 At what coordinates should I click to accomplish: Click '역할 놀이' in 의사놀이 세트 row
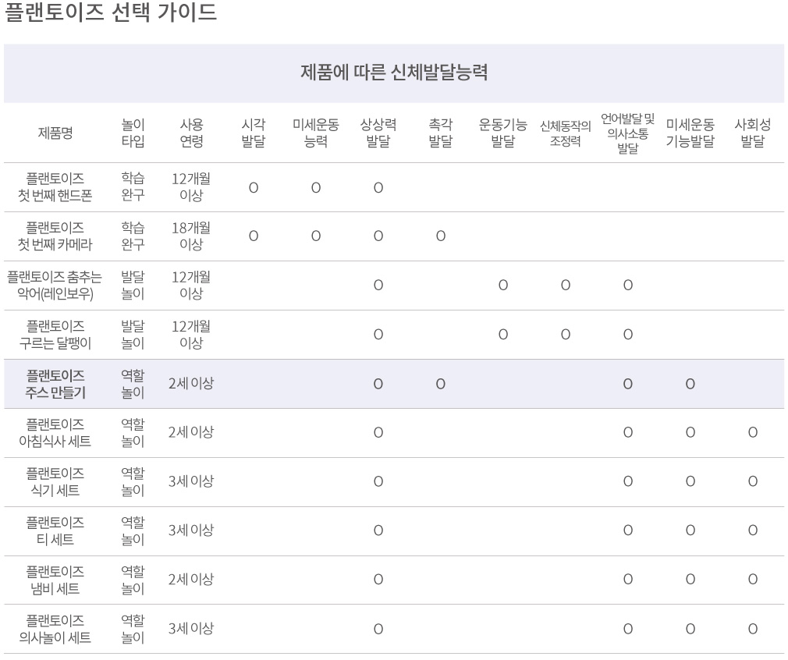pyautogui.click(x=133, y=629)
